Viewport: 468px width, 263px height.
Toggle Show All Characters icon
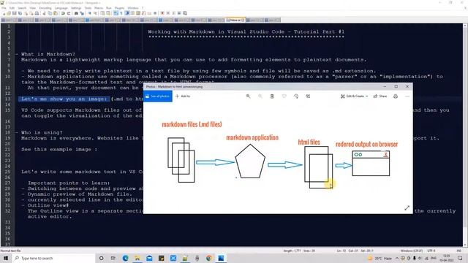coord(121,13)
